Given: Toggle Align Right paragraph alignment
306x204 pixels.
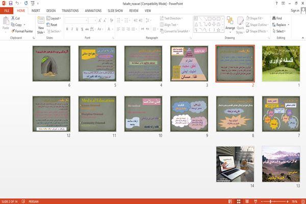Looking at the screenshot, I should coord(128,29).
